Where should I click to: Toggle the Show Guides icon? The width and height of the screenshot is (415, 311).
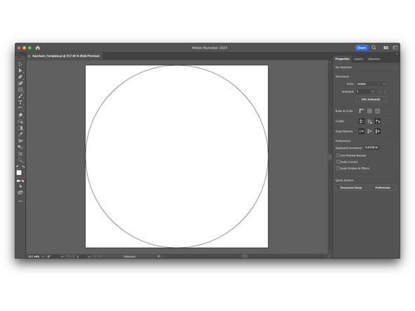click(362, 121)
